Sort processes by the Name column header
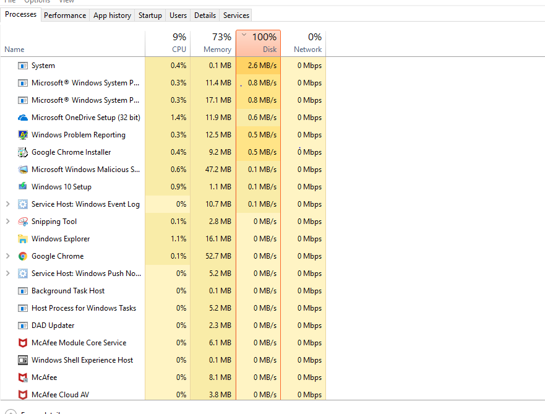 pos(72,43)
